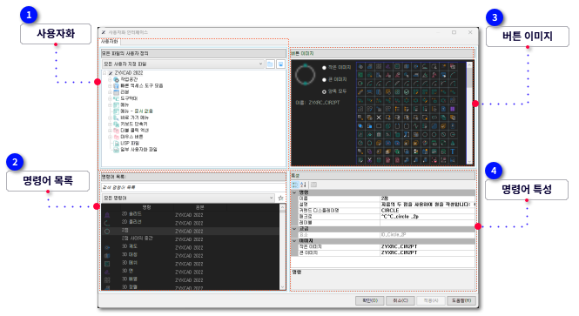Select the circle icon of the 2점 command

click(107, 232)
